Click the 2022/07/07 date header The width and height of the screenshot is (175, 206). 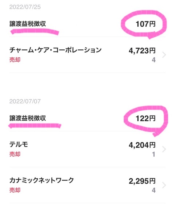(x=25, y=101)
